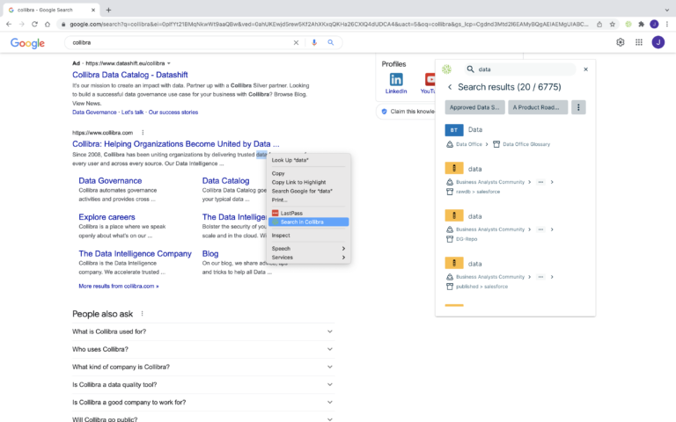The width and height of the screenshot is (676, 422).
Task: Open The Data Intelligence Company sitelink
Action: pyautogui.click(x=135, y=253)
